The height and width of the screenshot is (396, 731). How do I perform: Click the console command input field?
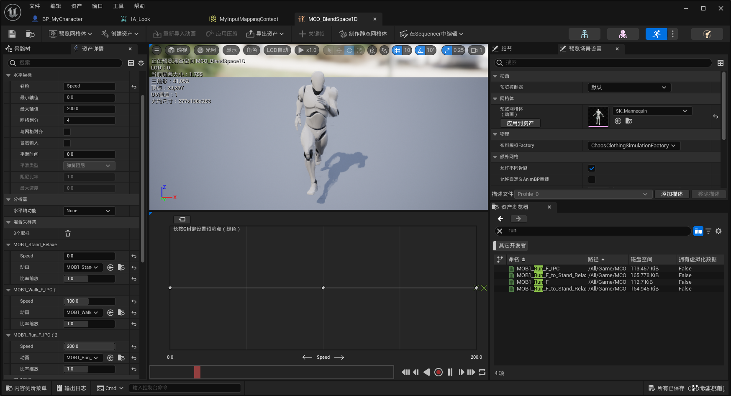coord(185,388)
